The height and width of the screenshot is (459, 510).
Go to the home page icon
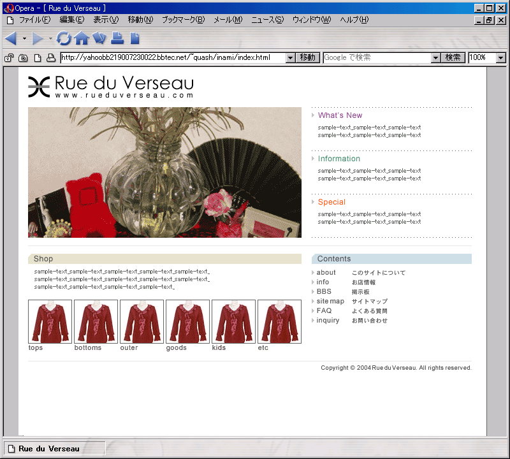pyautogui.click(x=82, y=38)
